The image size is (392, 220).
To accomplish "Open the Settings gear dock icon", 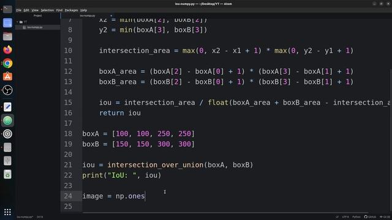I will tap(7, 134).
